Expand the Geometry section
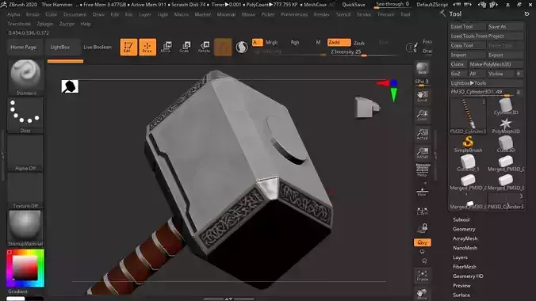 tap(464, 229)
